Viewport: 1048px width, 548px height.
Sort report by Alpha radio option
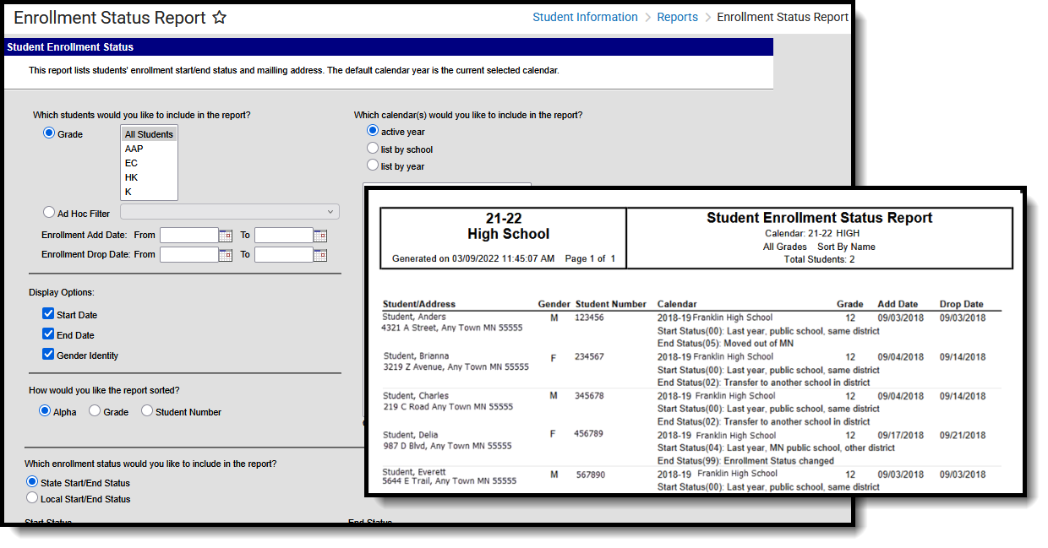(45, 411)
